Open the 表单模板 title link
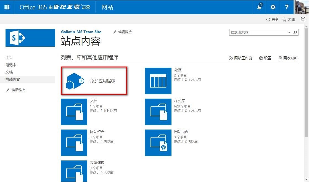Viewport: 309px width, 182px height. [x=97, y=163]
